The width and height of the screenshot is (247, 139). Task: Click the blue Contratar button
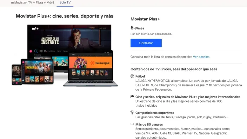pos(146,43)
